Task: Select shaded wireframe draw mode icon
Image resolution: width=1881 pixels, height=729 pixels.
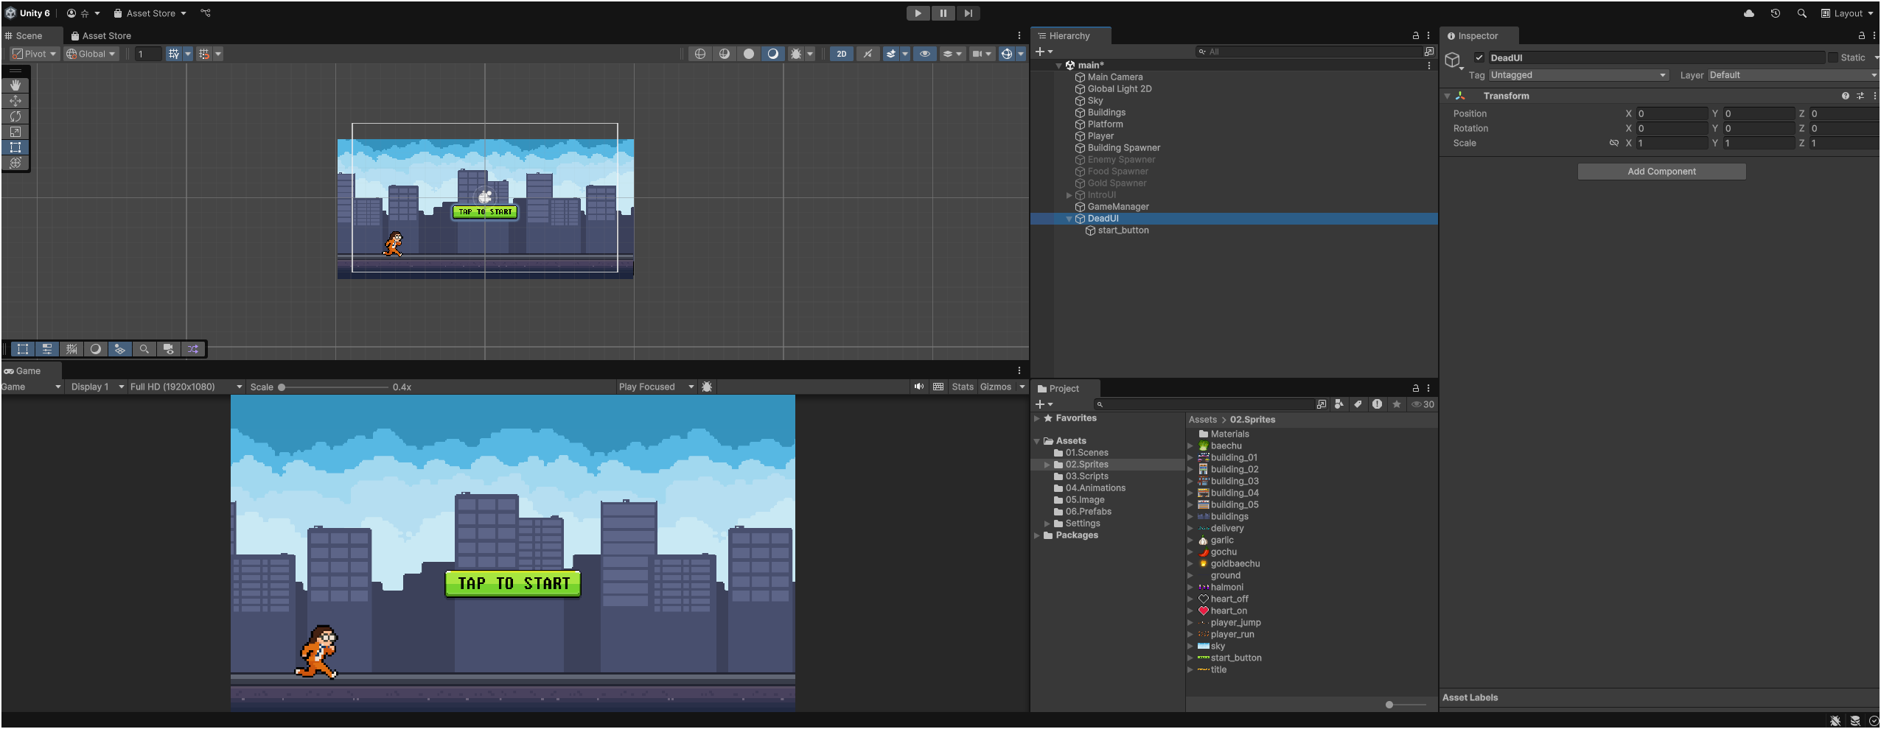Action: pos(725,54)
